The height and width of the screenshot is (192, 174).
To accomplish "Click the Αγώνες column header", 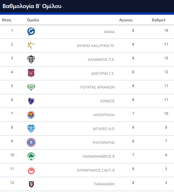I will (x=126, y=20).
